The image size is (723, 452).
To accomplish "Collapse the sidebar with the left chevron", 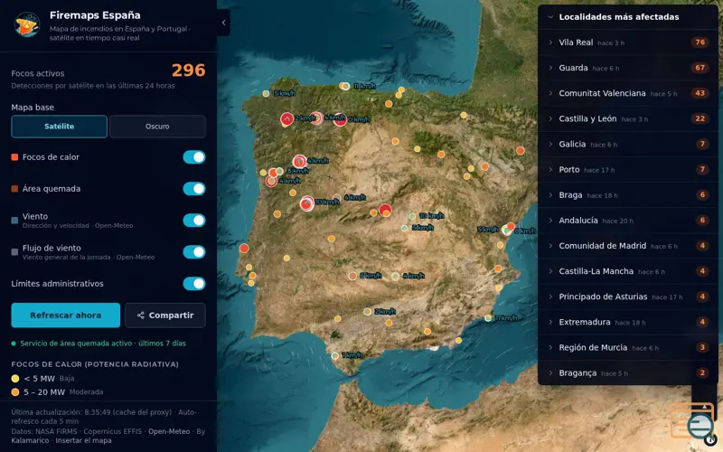I will (223, 22).
